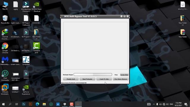The width and height of the screenshot is (190, 107).
Task: Select the Internet Download Manager desktop icon
Action: pyautogui.click(x=5, y=34)
